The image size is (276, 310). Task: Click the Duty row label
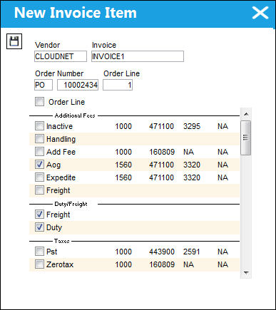[x=54, y=227]
